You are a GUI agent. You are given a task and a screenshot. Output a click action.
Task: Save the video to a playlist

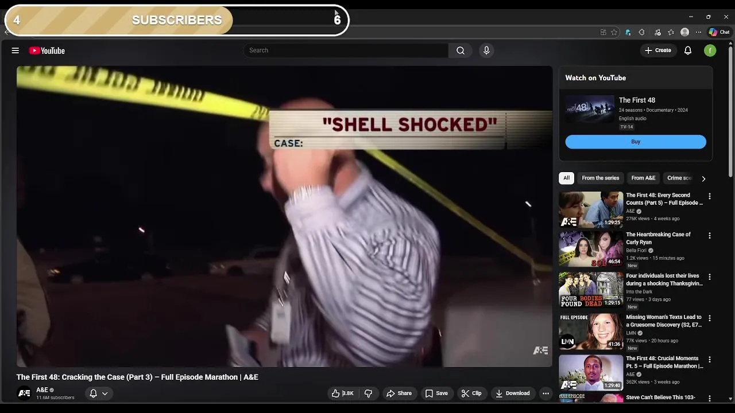[436, 393]
